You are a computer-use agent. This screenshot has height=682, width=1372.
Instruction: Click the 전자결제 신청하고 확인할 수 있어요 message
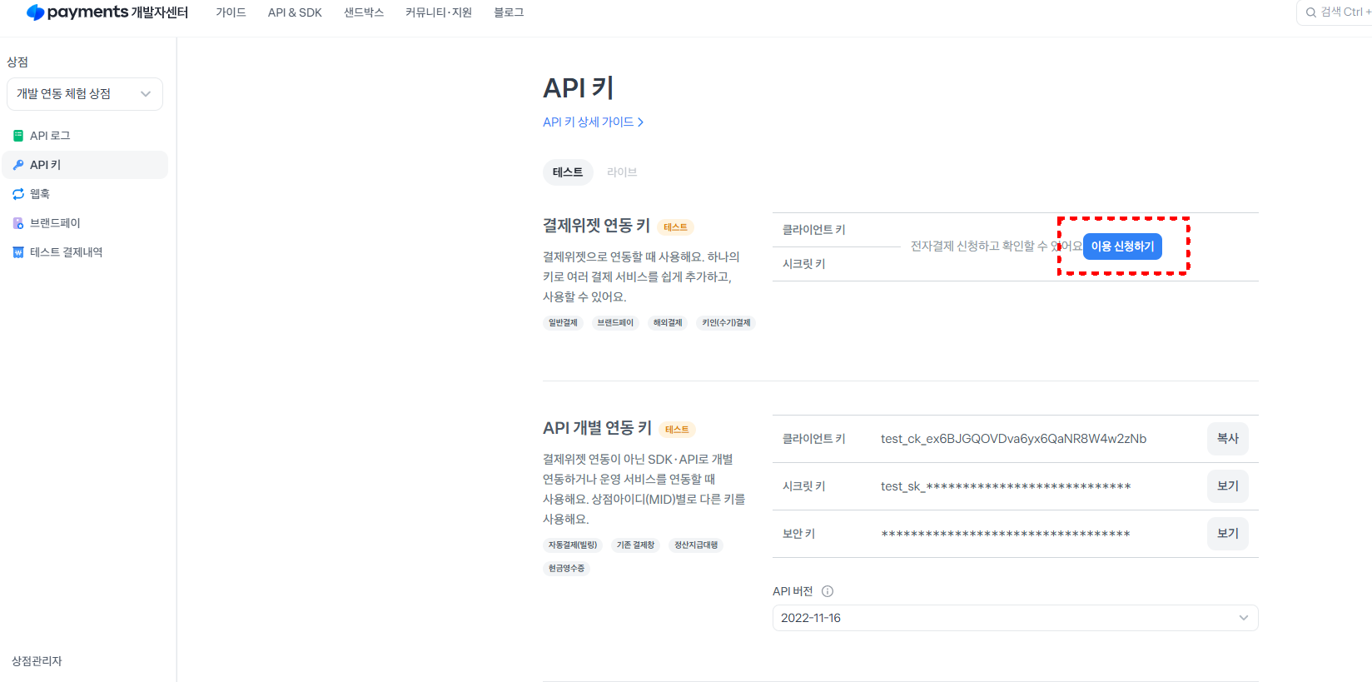(x=997, y=246)
